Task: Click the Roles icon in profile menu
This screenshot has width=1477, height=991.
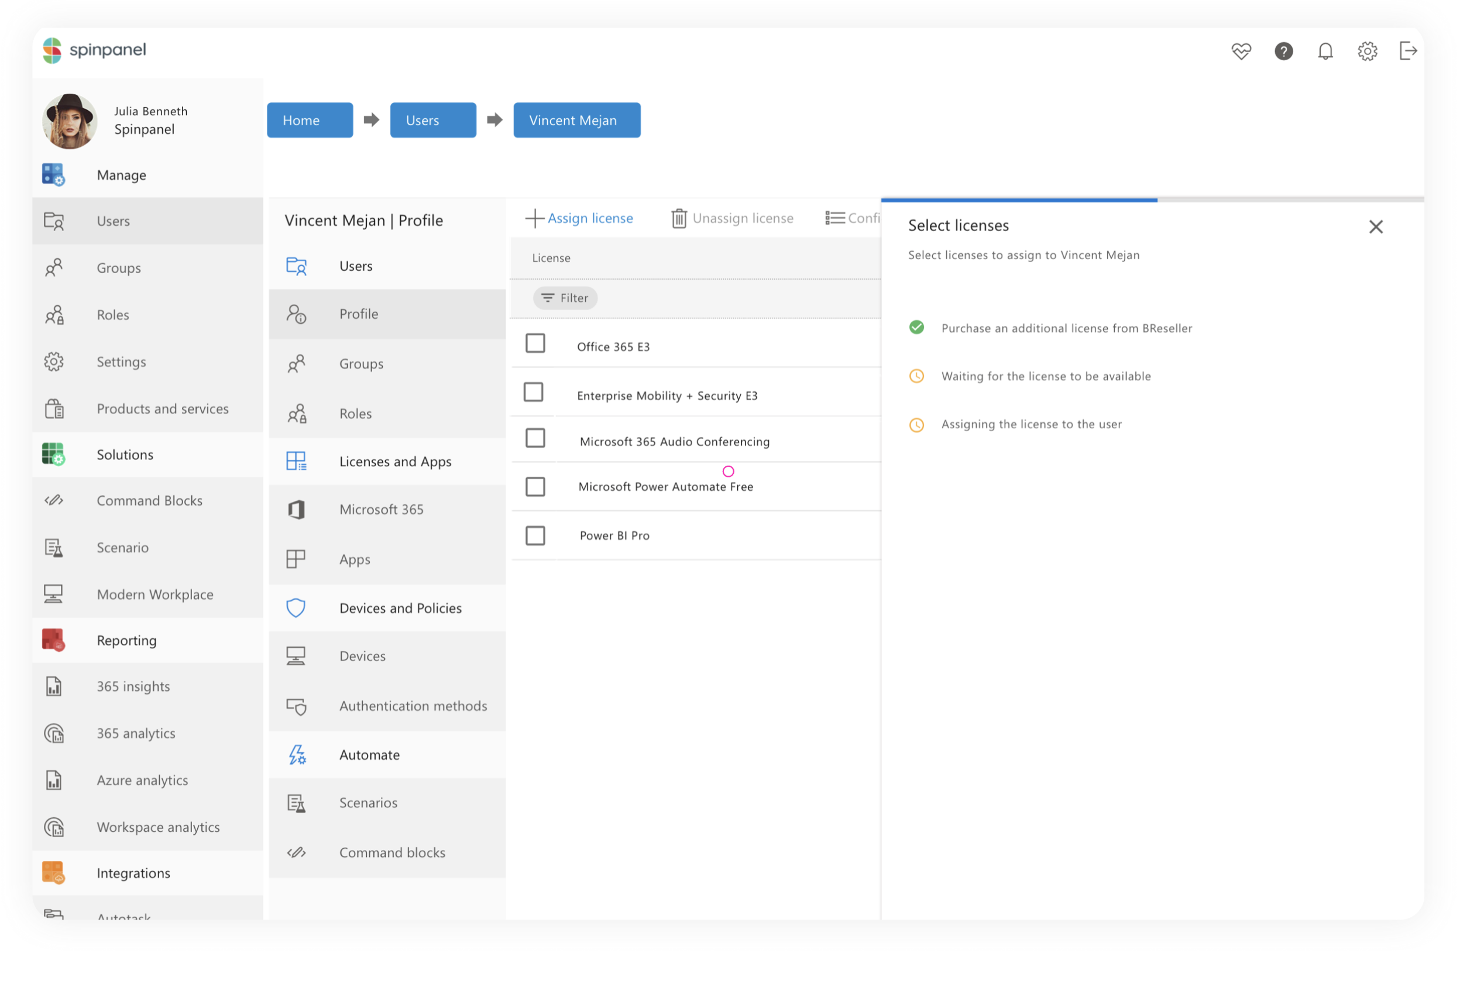Action: (x=297, y=414)
